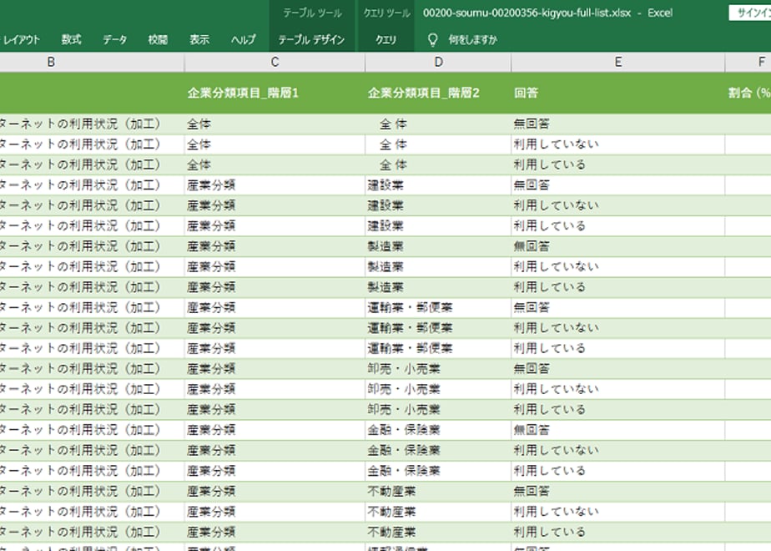The image size is (771, 551).
Task: Click the 何をしますか search box
Action: [472, 39]
